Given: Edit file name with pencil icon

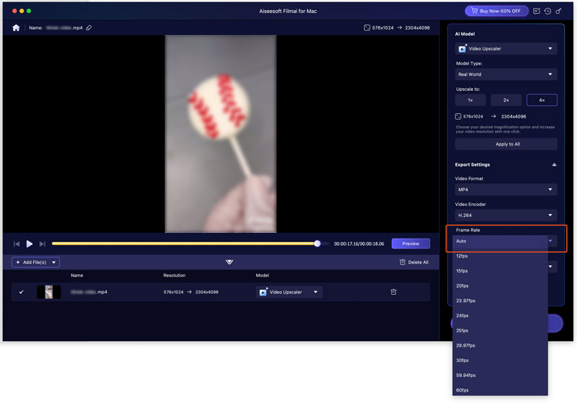Looking at the screenshot, I should [x=89, y=27].
